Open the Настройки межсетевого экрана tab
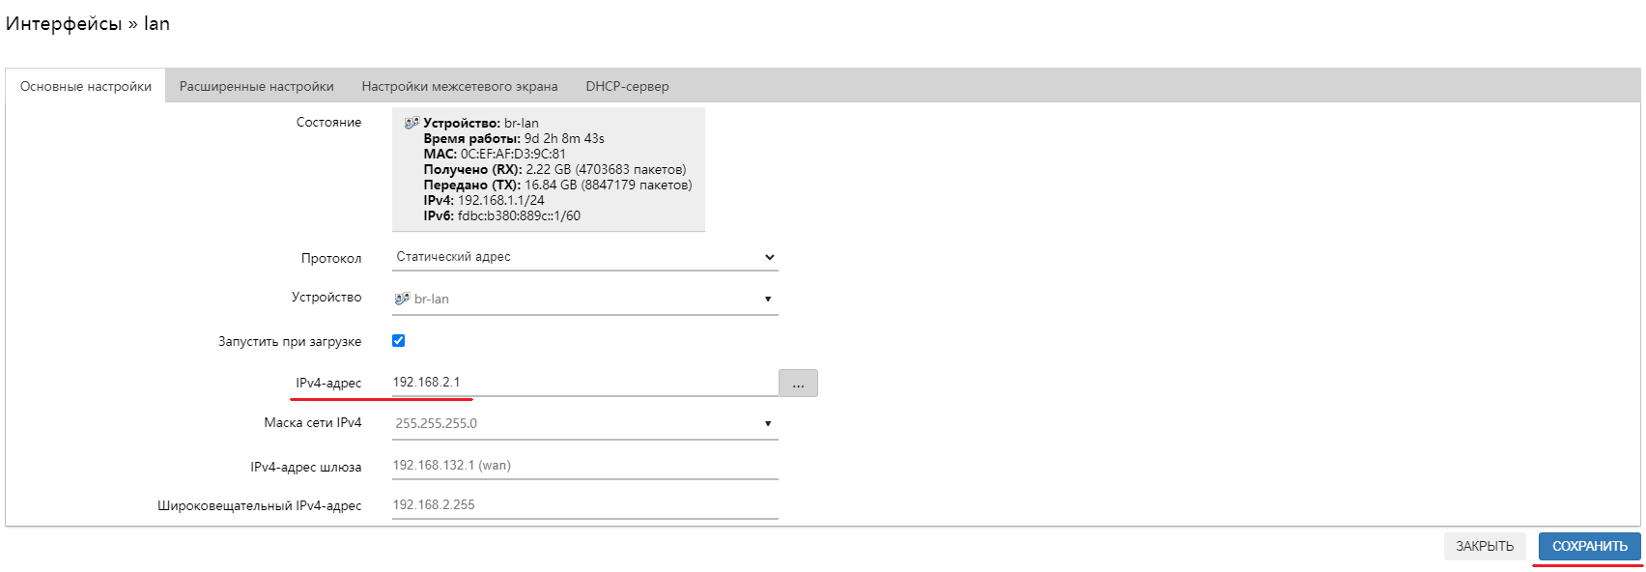The height and width of the screenshot is (572, 1646). point(460,86)
